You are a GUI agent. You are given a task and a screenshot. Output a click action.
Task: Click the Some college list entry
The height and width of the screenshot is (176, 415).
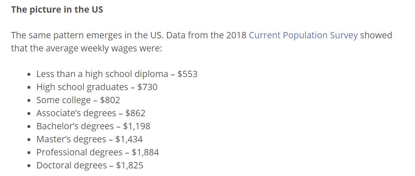(x=78, y=100)
